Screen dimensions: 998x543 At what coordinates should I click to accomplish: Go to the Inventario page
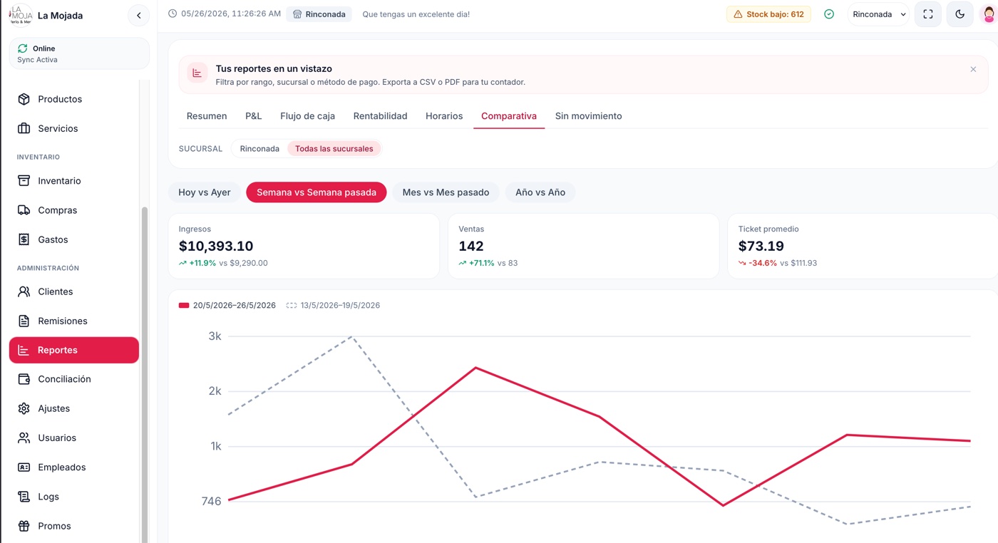pos(74,181)
